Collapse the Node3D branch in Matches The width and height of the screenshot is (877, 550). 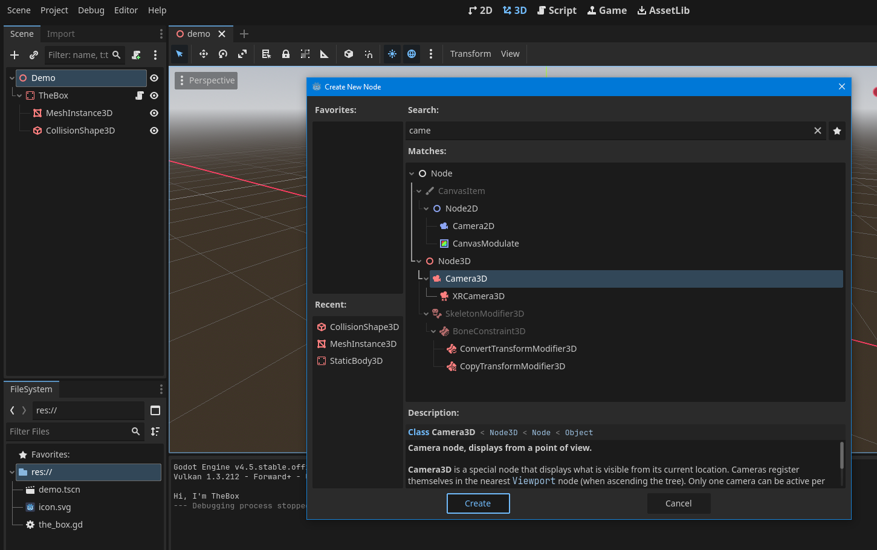(419, 261)
